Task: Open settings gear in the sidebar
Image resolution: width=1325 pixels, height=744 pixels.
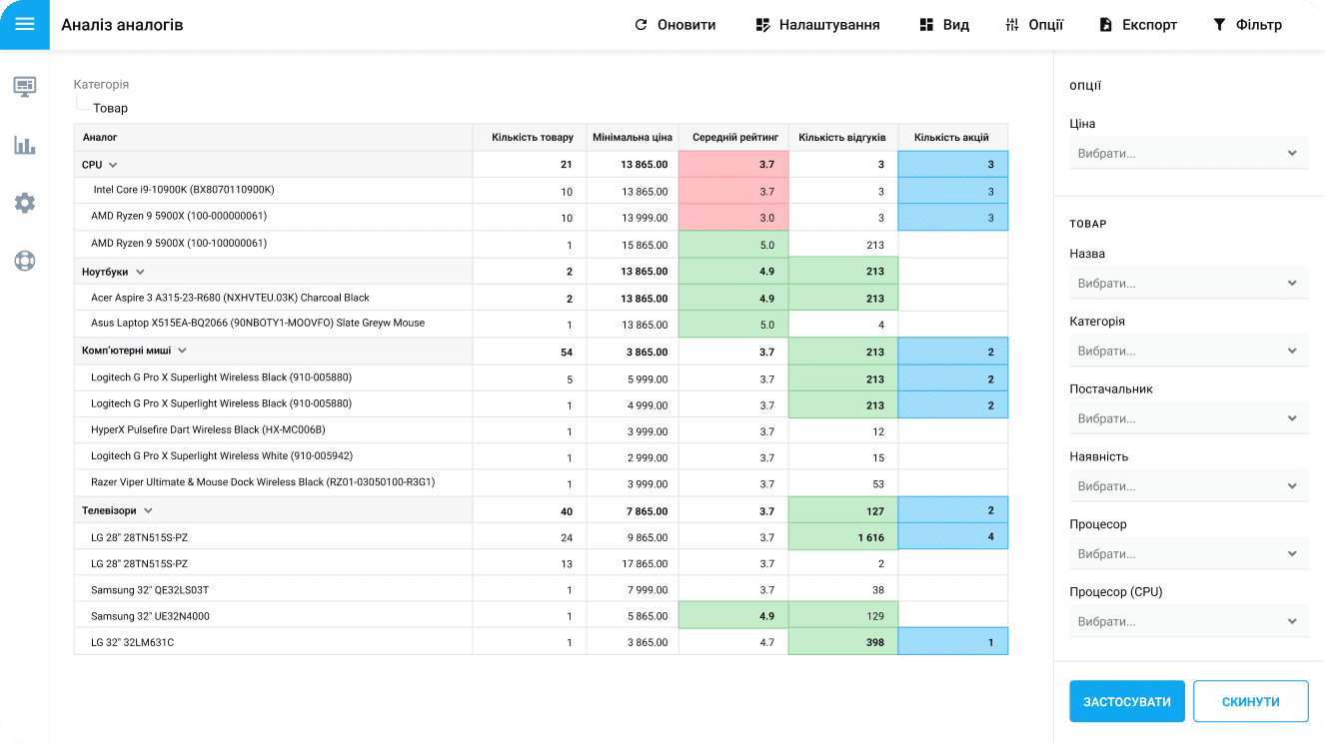Action: pyautogui.click(x=25, y=203)
